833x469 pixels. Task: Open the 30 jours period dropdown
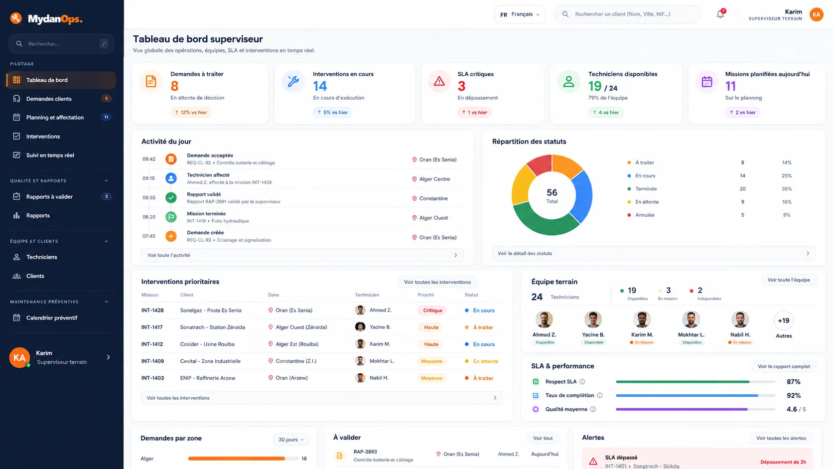point(291,440)
